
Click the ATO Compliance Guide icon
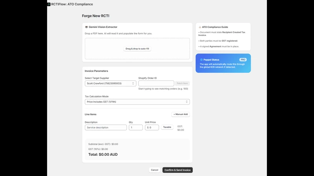click(x=200, y=27)
